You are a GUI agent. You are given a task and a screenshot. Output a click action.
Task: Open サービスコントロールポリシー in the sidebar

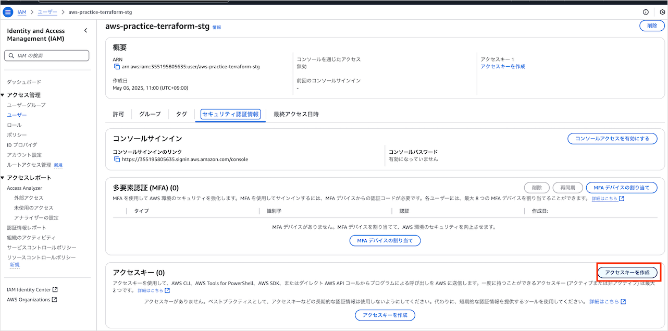(42, 248)
